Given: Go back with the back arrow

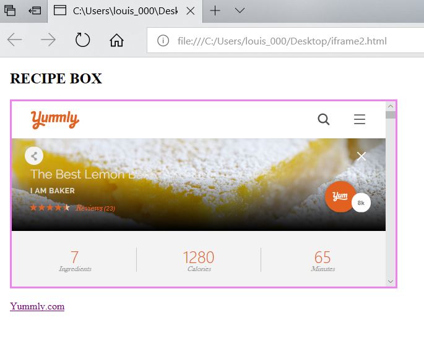Looking at the screenshot, I should pyautogui.click(x=14, y=40).
